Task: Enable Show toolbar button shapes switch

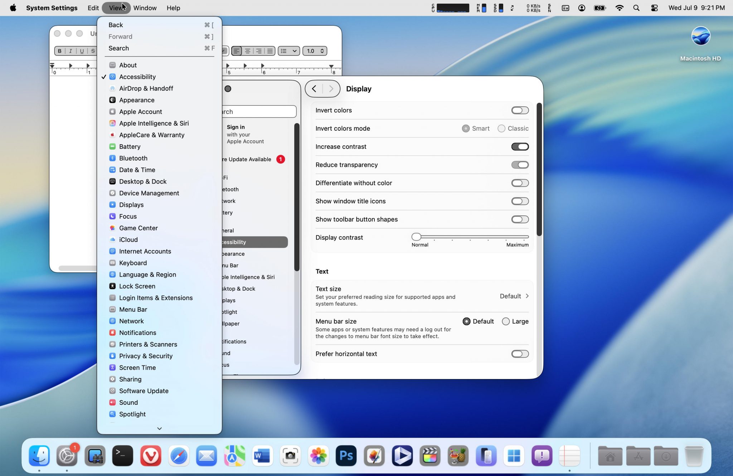Action: pos(520,219)
